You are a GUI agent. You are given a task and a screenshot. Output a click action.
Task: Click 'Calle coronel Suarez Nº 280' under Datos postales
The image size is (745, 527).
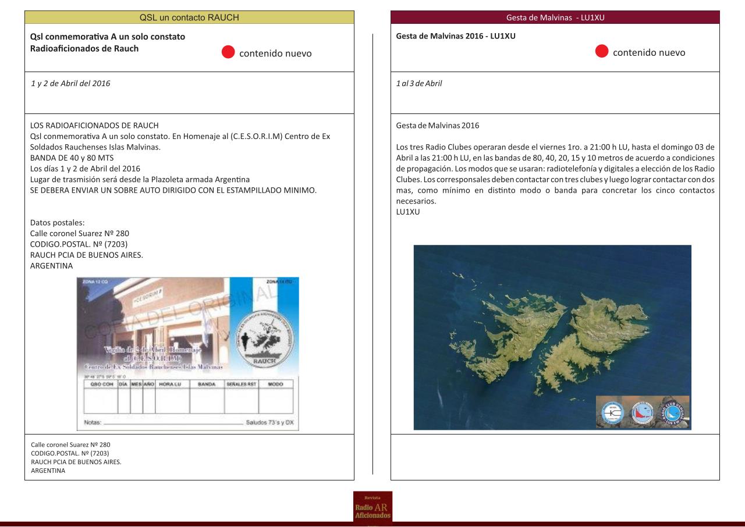[x=80, y=233]
